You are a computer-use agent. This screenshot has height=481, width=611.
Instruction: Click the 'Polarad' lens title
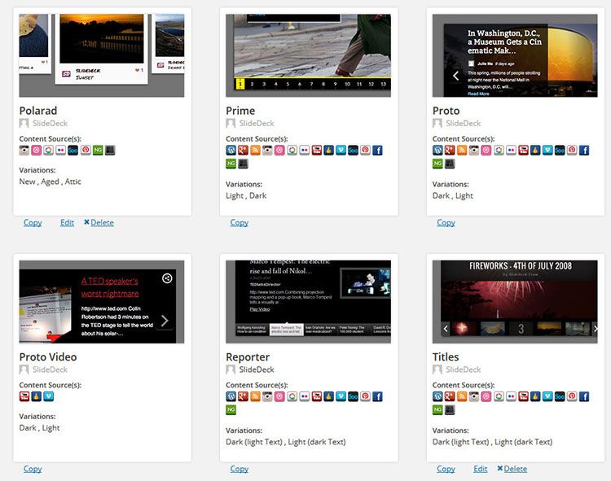coord(38,111)
